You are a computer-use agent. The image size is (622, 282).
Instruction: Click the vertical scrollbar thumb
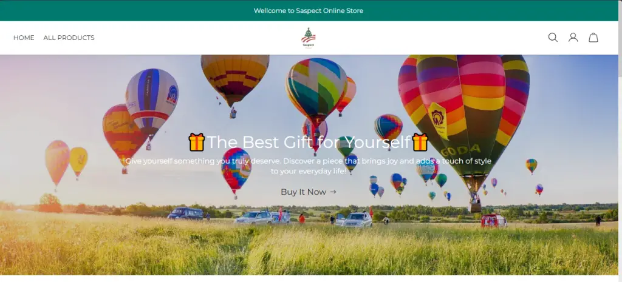click(x=620, y=38)
